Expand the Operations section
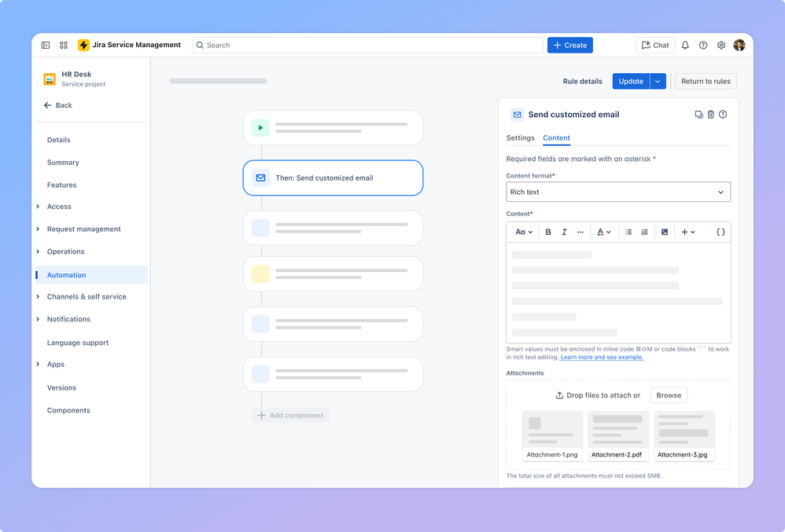This screenshot has width=785, height=532. click(x=38, y=251)
